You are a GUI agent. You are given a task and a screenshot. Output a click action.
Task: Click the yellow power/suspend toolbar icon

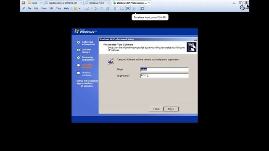(x=76, y=8)
